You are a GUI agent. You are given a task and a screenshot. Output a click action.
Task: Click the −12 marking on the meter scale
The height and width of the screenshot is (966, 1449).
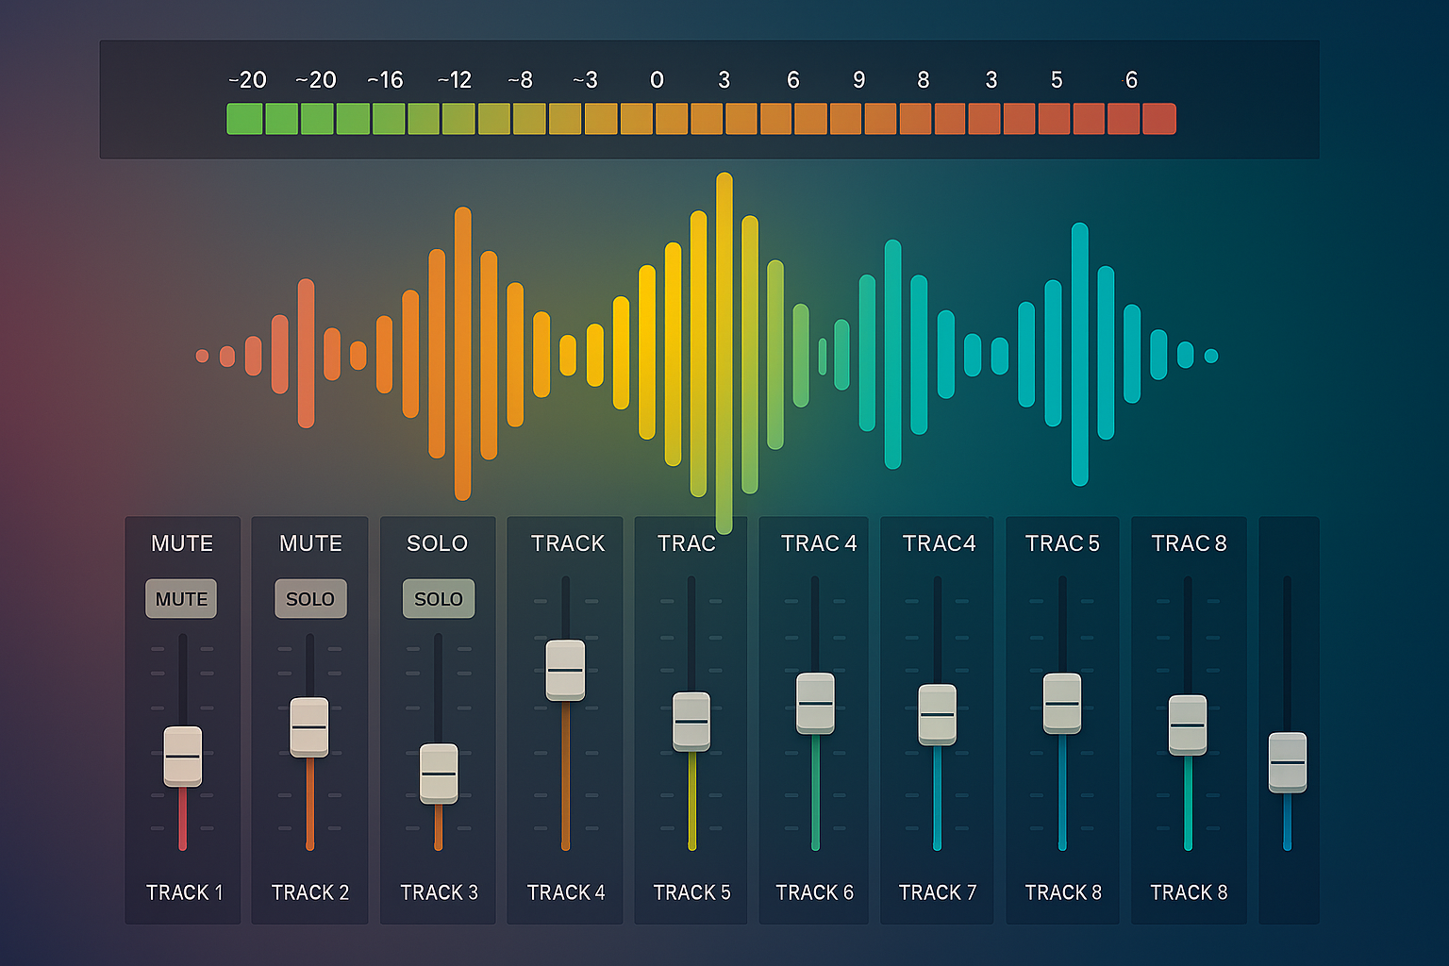455,80
